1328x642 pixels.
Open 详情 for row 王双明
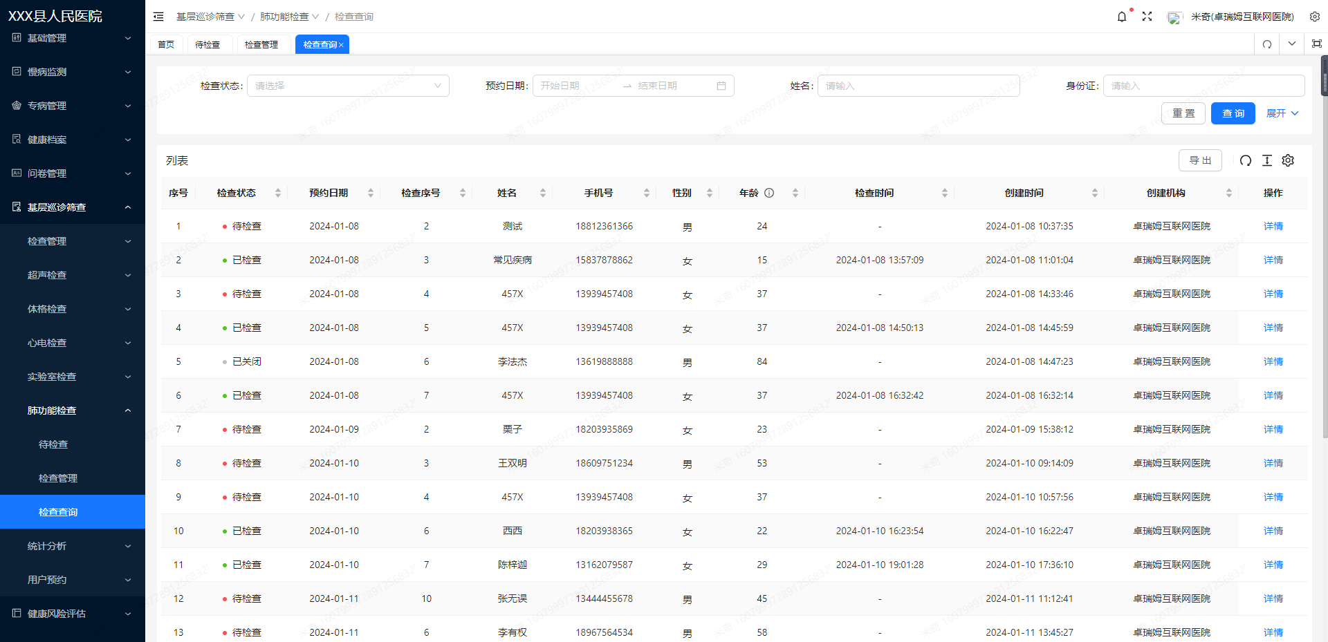pos(1273,464)
